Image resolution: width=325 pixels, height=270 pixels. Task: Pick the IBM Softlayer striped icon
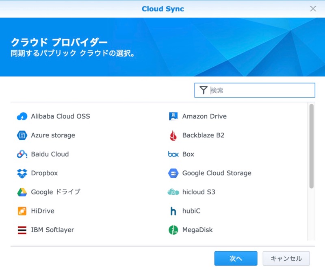(x=22, y=230)
